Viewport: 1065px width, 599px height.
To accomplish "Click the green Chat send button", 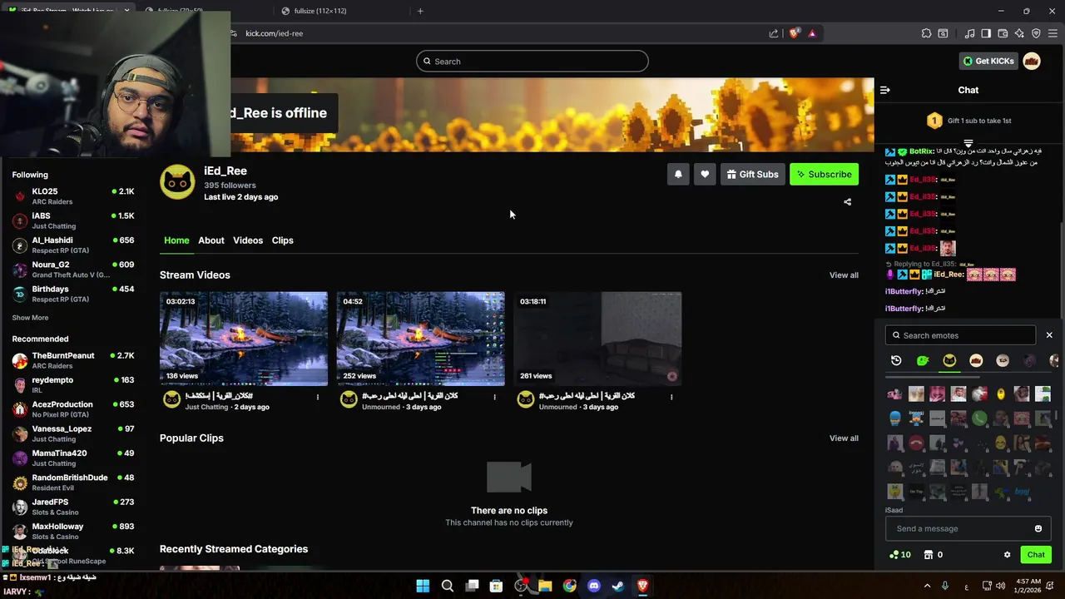I will 1036,555.
